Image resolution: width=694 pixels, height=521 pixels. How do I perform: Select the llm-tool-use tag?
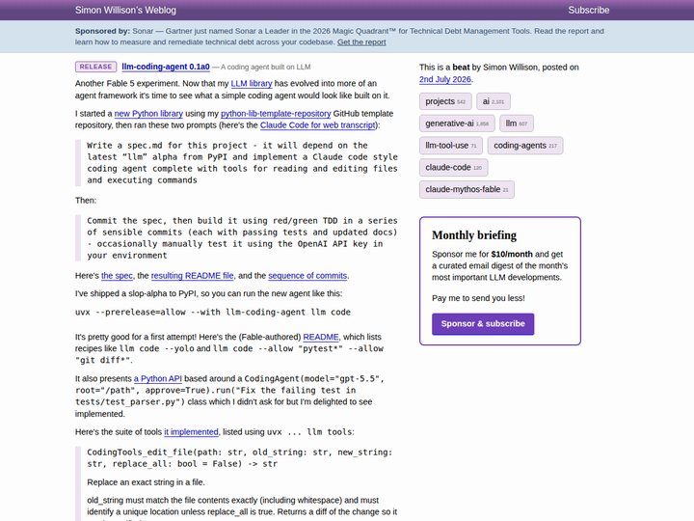[450, 146]
